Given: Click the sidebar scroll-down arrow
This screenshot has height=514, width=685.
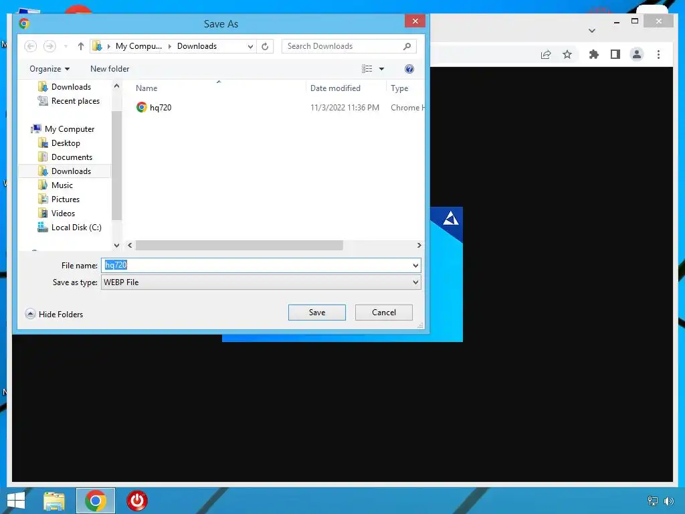Looking at the screenshot, I should pyautogui.click(x=116, y=245).
